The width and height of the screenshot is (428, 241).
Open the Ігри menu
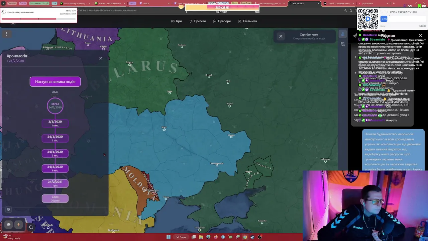point(177,21)
